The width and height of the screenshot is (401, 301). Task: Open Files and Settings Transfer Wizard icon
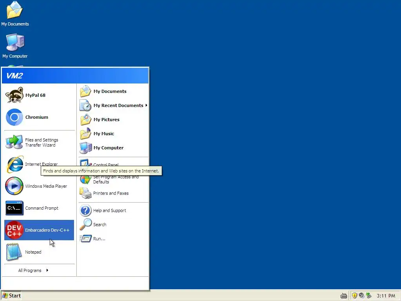pos(14,142)
